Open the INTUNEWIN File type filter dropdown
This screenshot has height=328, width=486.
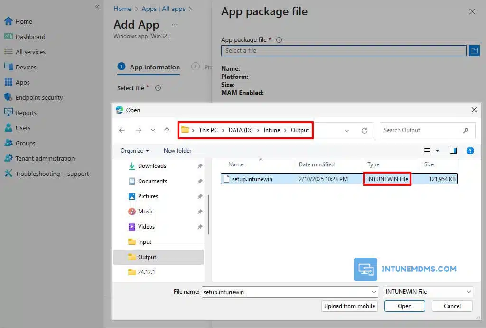coord(429,292)
